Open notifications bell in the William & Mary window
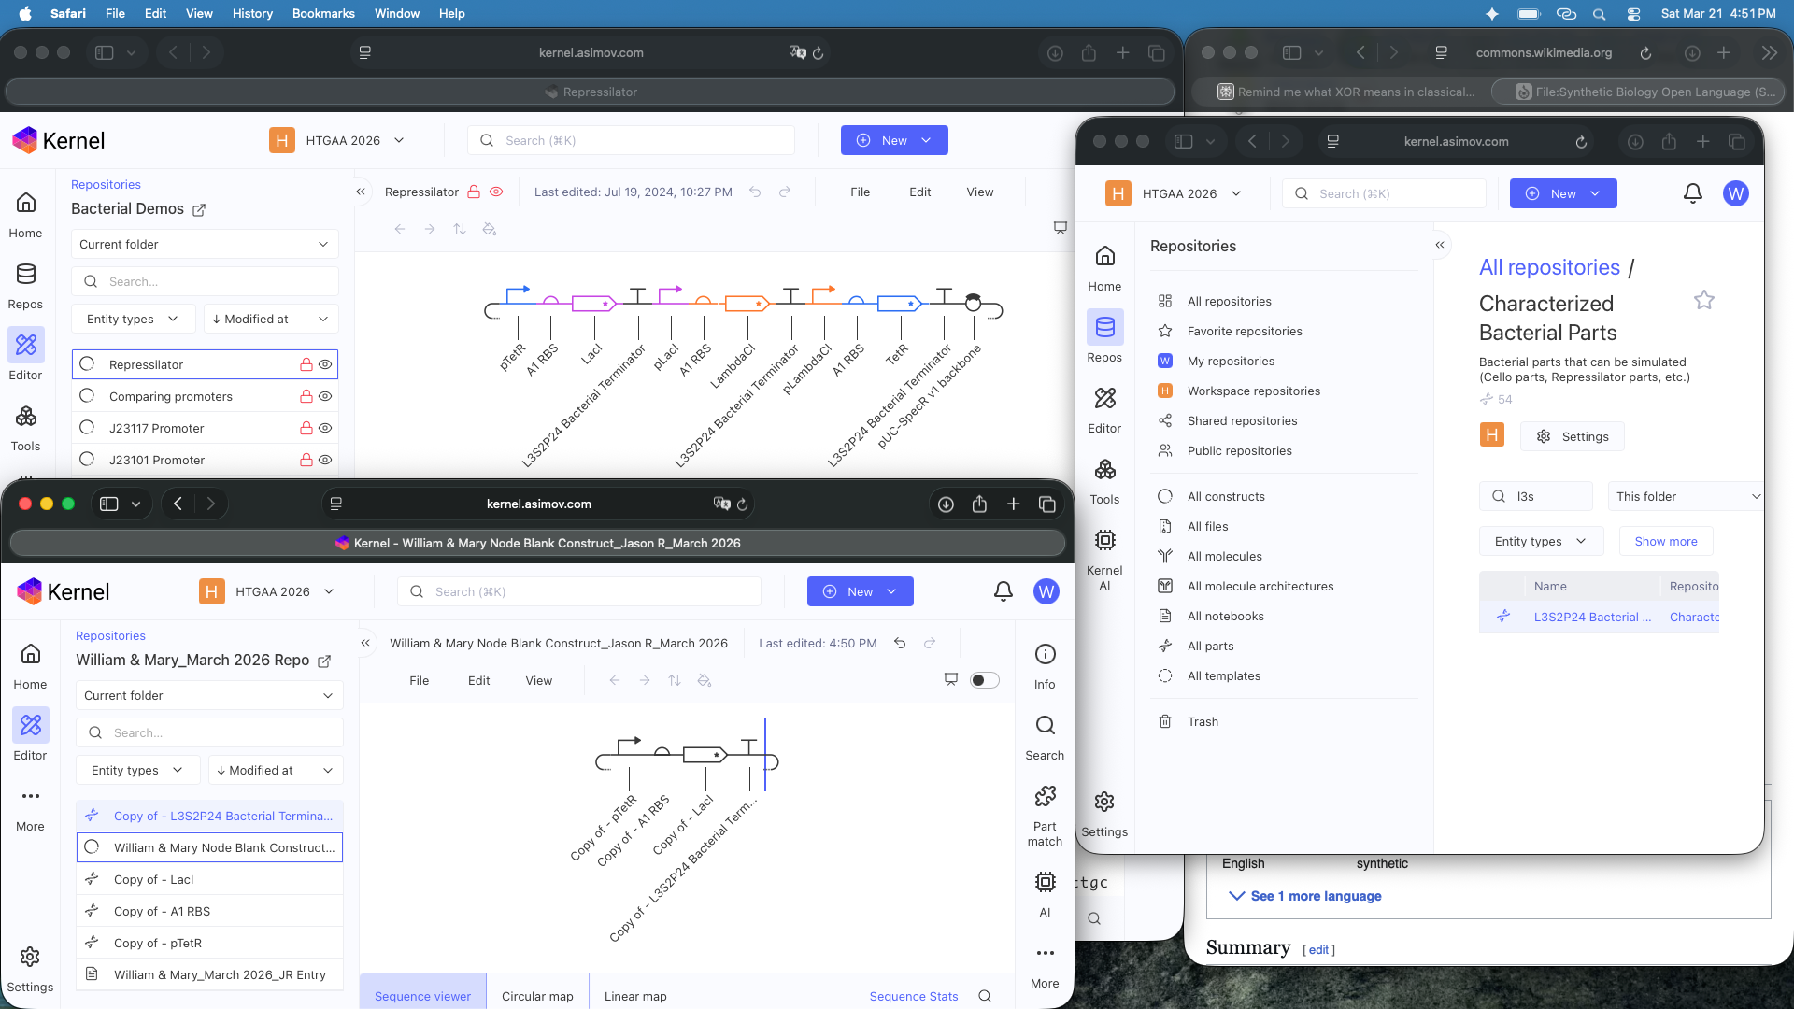Screen dimensions: 1794x1009 click(x=1004, y=591)
